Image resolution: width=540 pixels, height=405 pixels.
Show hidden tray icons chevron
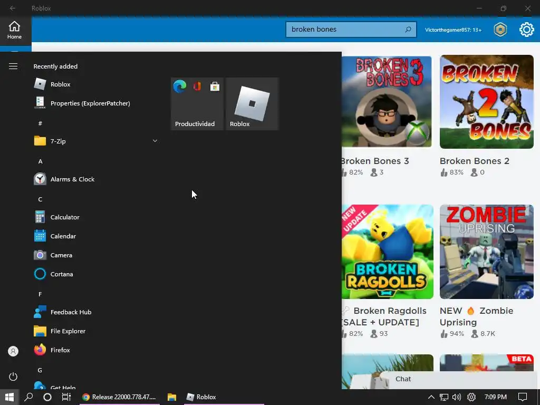[431, 397]
